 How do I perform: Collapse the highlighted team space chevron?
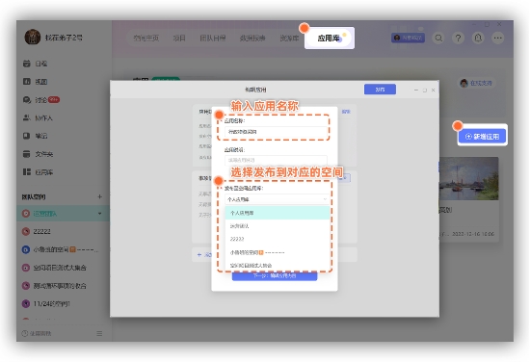(x=99, y=214)
